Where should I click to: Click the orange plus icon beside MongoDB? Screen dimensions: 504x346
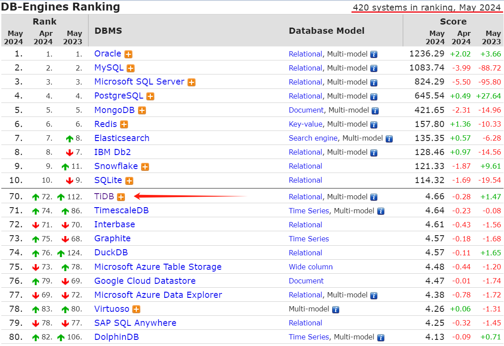[142, 110]
